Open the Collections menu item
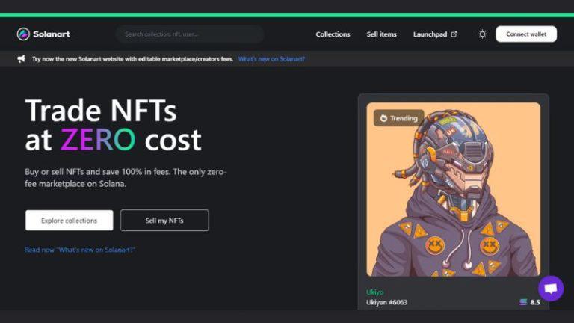 click(333, 34)
